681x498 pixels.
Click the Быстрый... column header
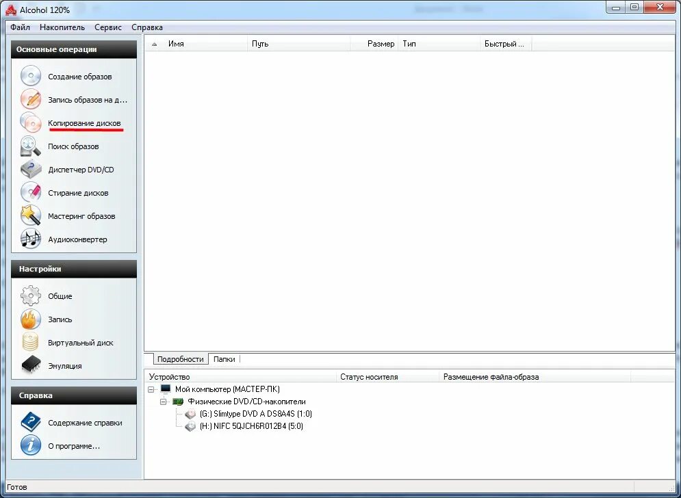coord(506,44)
